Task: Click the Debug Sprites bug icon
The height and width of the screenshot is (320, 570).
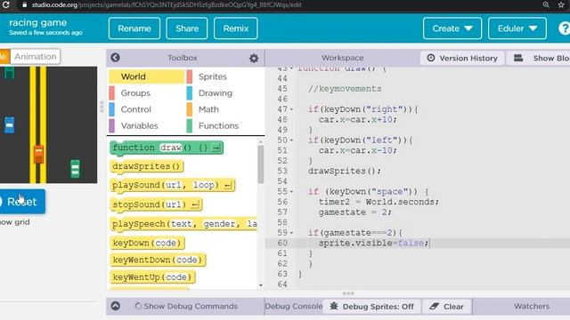Action: click(x=334, y=306)
